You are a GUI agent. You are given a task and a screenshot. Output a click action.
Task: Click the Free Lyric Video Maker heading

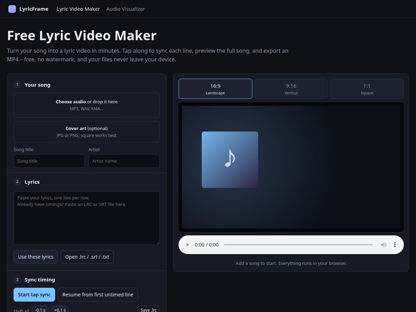82,36
